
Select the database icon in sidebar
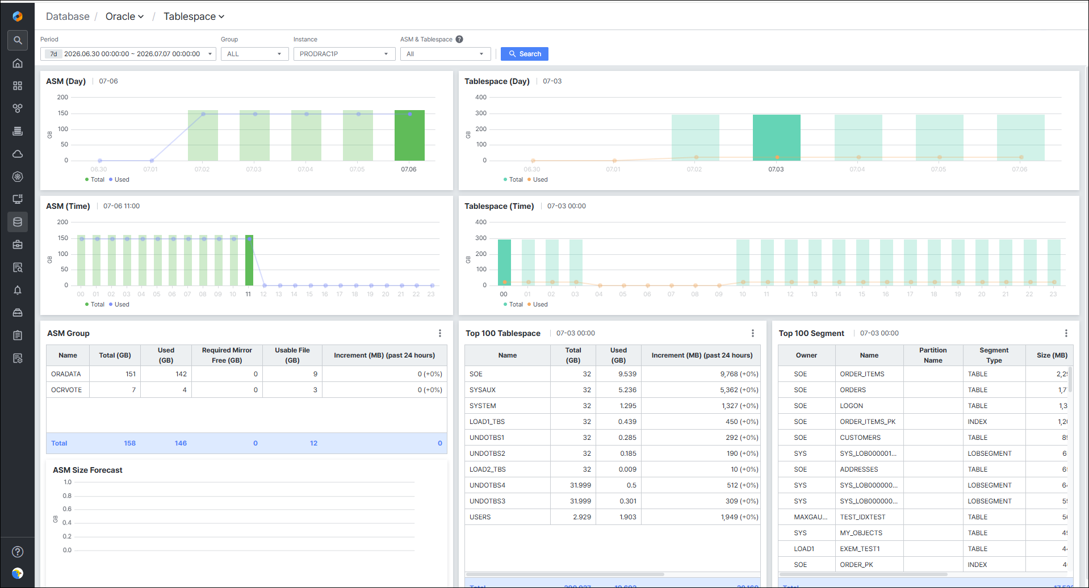coord(18,222)
